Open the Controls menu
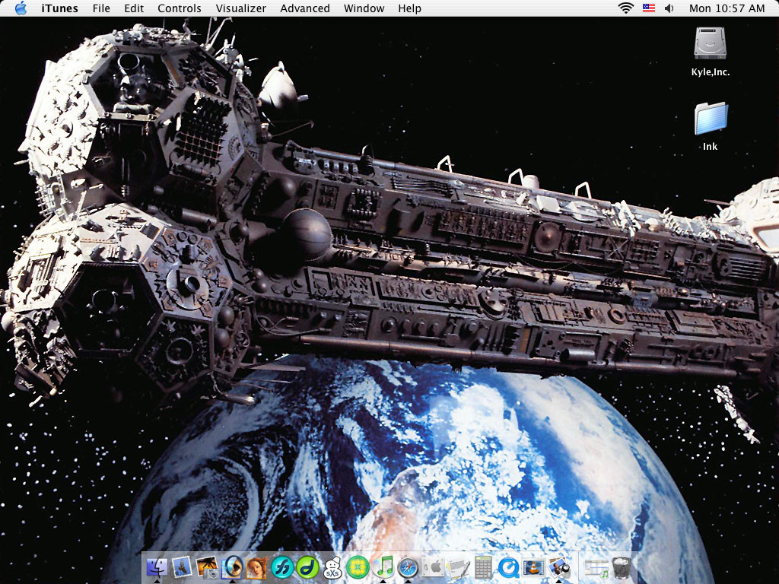Image resolution: width=779 pixels, height=584 pixels. tap(180, 8)
